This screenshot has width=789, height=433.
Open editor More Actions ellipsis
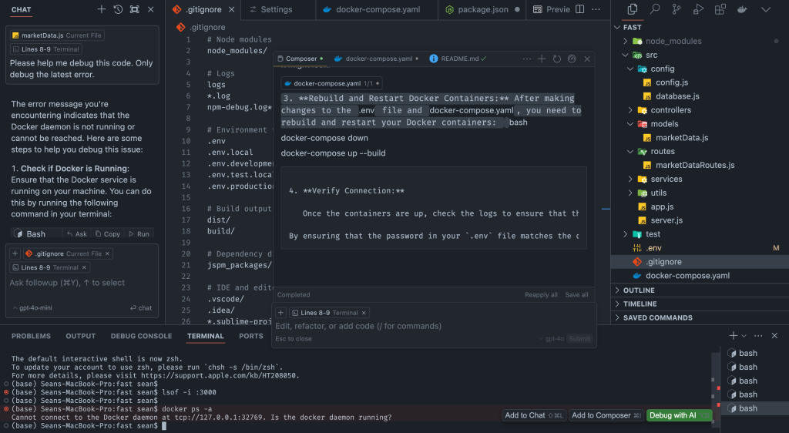click(596, 9)
